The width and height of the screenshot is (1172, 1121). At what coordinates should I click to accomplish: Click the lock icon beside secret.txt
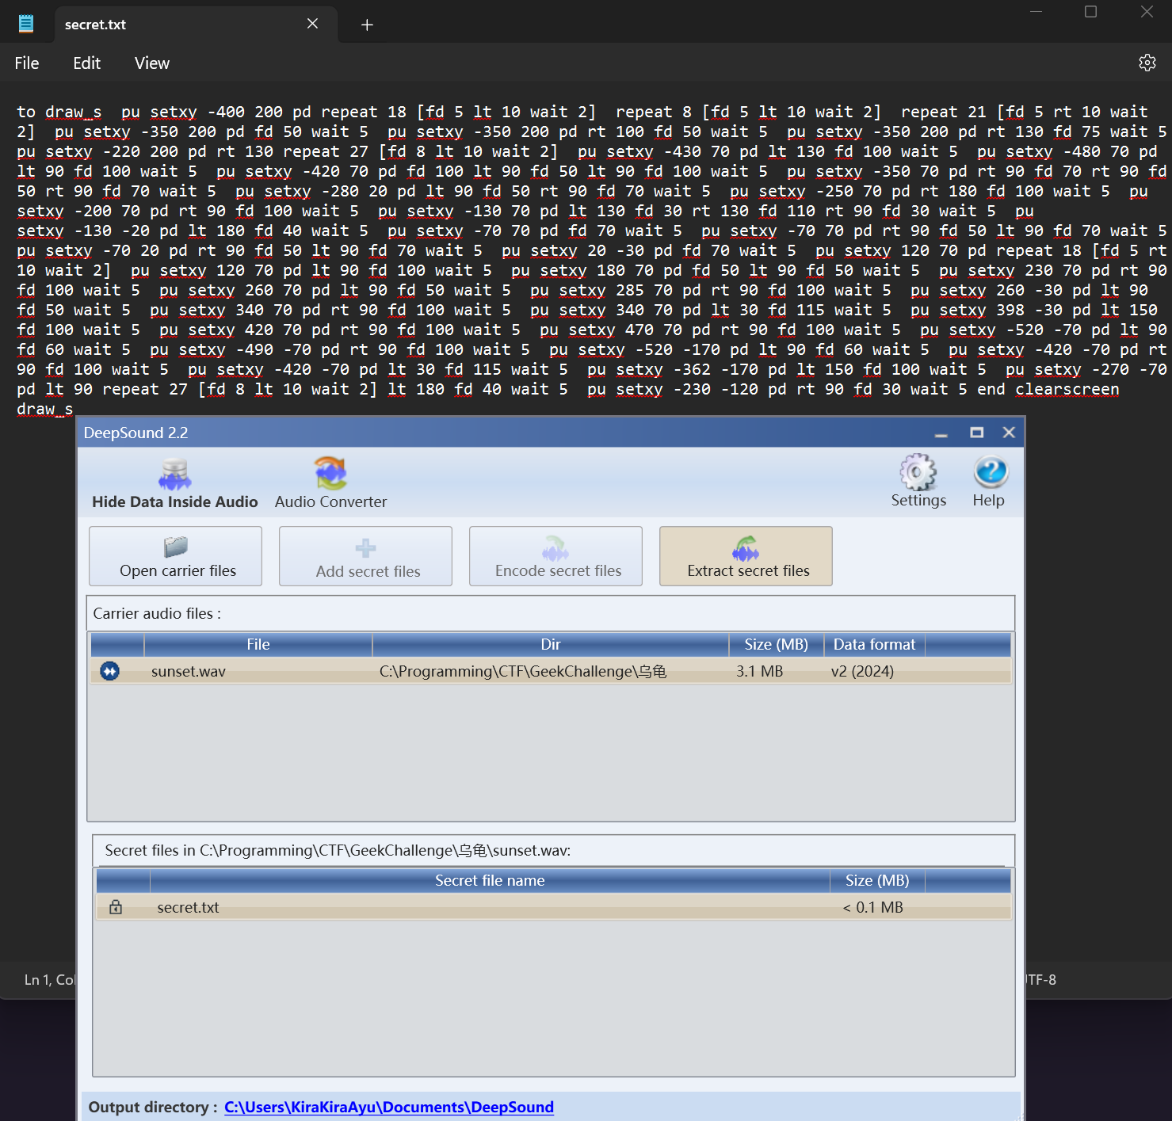(116, 907)
